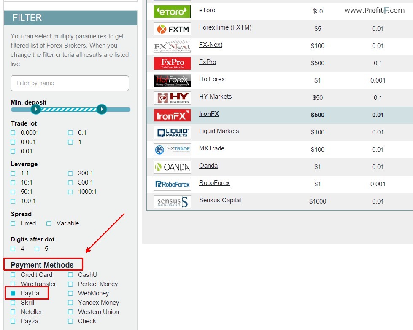Select Payza payment method
This screenshot has width=413, height=330.
(x=13, y=321)
